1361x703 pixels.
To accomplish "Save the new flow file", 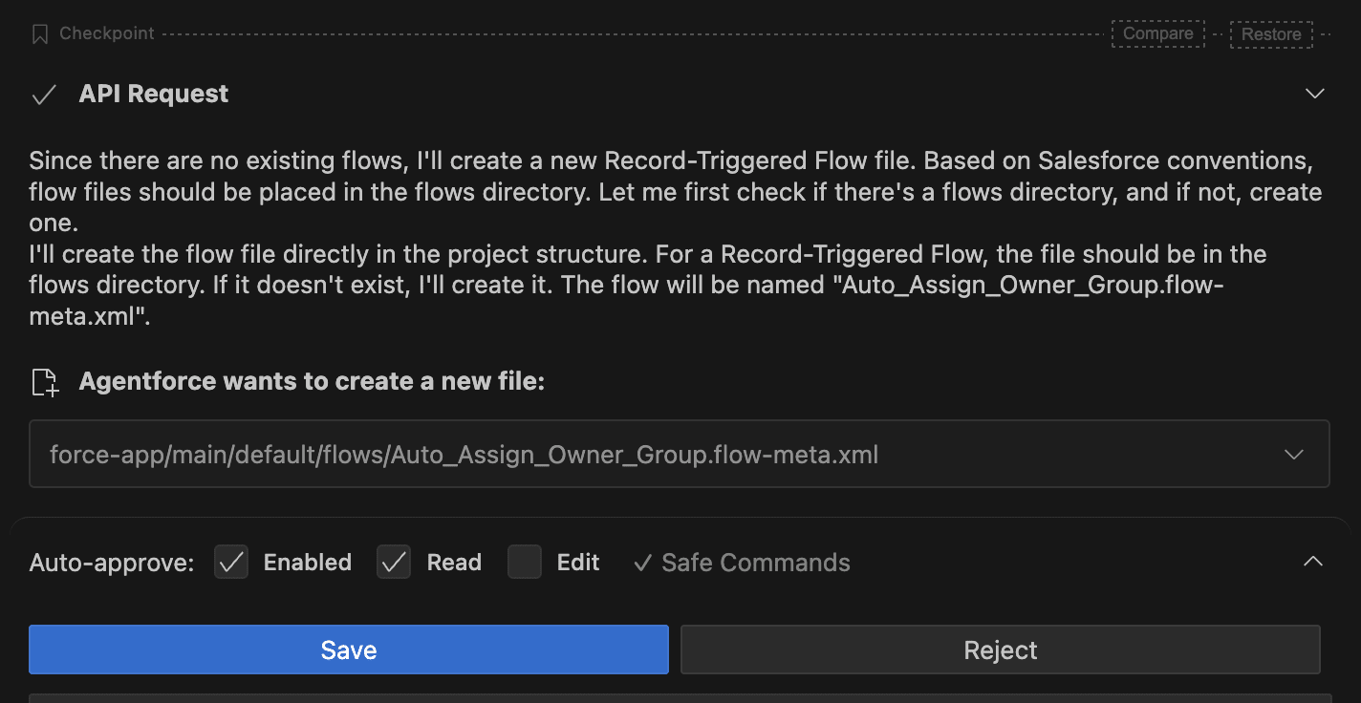I will (x=348, y=650).
